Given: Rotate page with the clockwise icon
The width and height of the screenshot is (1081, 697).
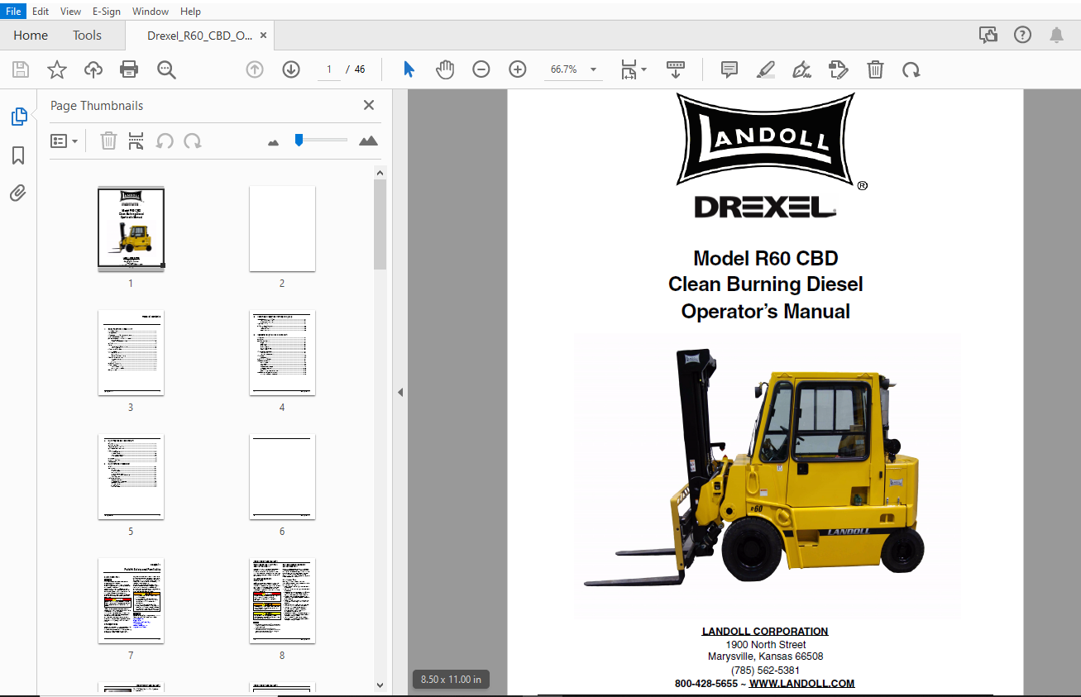Looking at the screenshot, I should pyautogui.click(x=911, y=69).
